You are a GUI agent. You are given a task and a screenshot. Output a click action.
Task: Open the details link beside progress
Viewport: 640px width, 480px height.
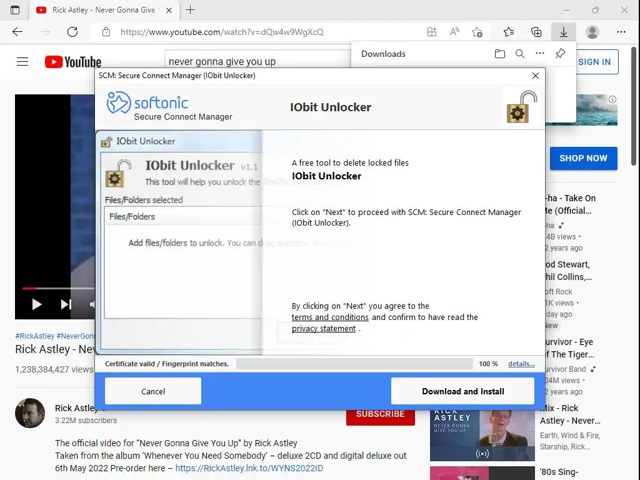pos(521,364)
